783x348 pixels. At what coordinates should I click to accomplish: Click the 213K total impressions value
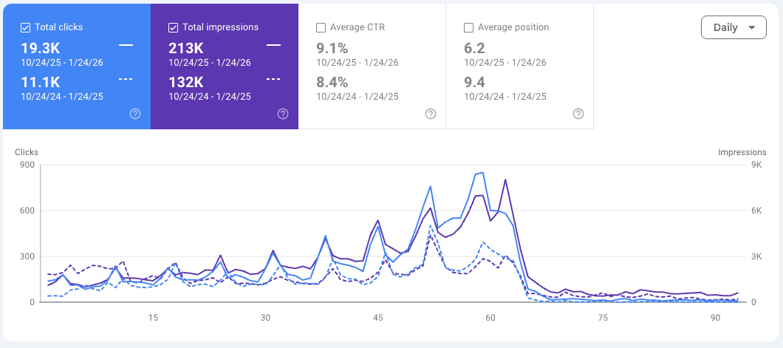coord(185,49)
